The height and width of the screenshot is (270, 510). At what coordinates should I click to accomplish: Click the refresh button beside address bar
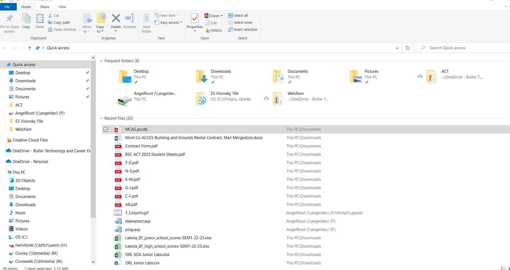pos(407,48)
